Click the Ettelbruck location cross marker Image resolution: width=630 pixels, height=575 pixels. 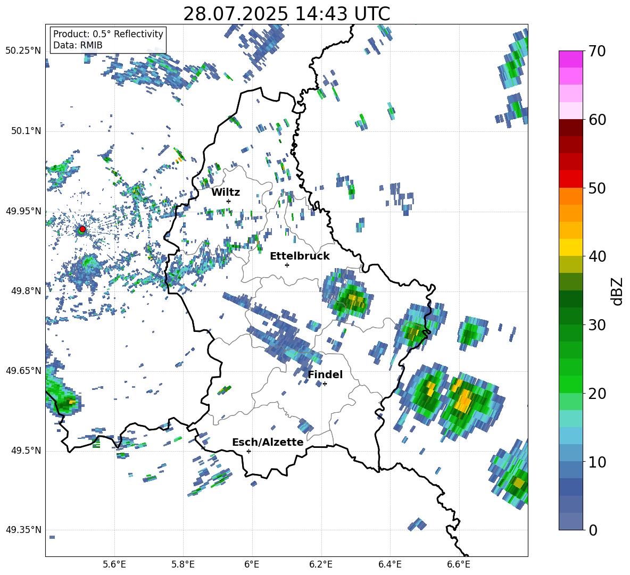pyautogui.click(x=287, y=265)
